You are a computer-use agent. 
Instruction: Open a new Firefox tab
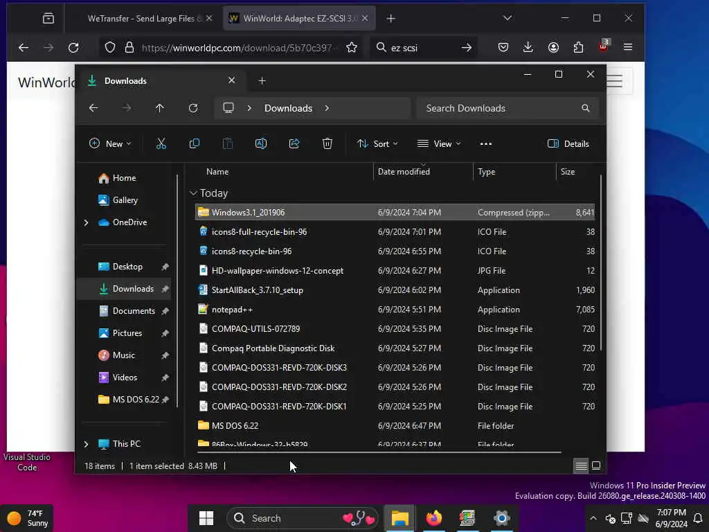point(391,19)
